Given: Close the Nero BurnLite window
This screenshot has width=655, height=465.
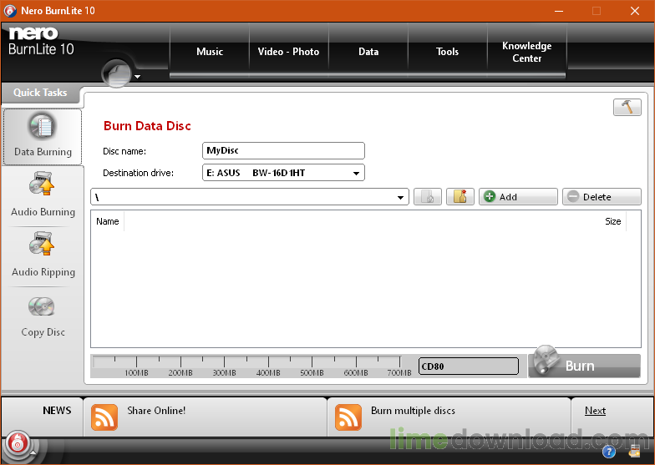Looking at the screenshot, I should [x=635, y=11].
